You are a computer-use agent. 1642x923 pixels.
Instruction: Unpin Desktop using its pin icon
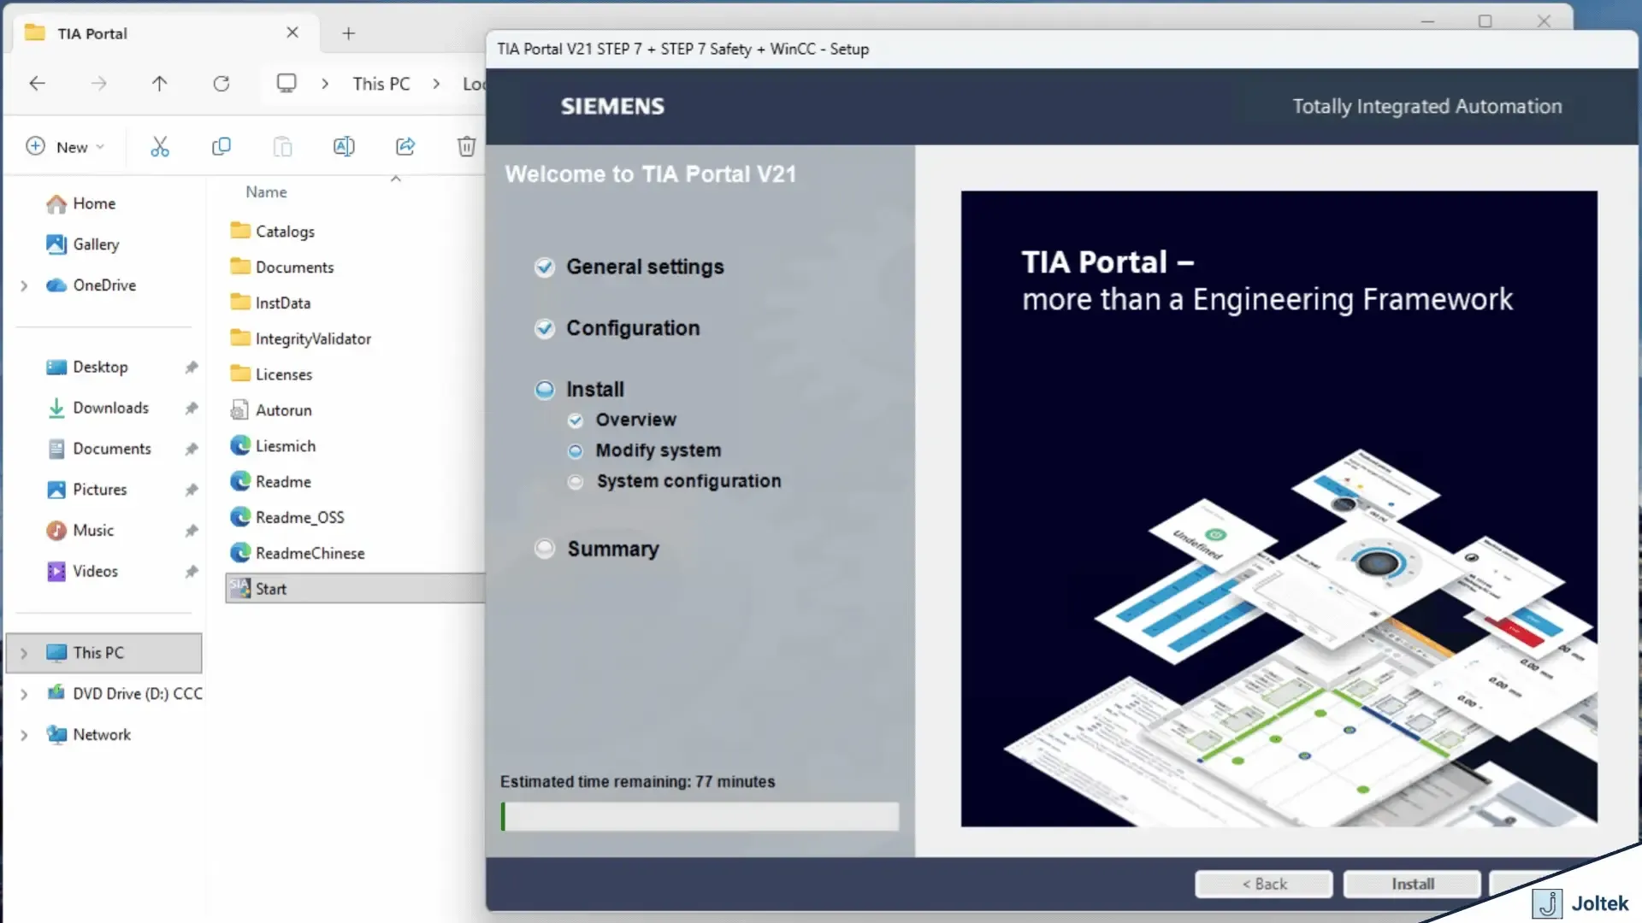tap(192, 367)
